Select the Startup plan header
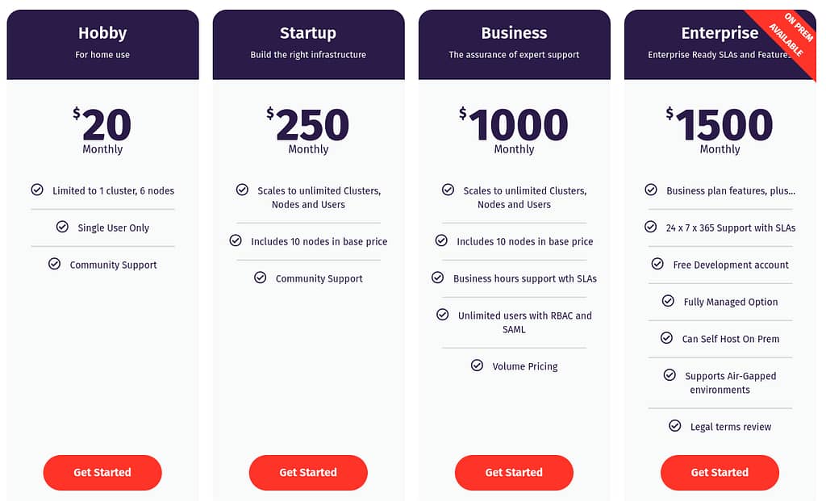This screenshot has width=826, height=501. [x=309, y=44]
